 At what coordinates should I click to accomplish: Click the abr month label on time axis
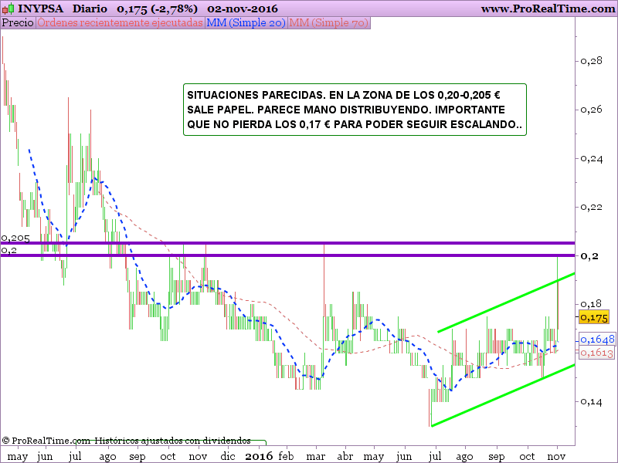click(345, 456)
